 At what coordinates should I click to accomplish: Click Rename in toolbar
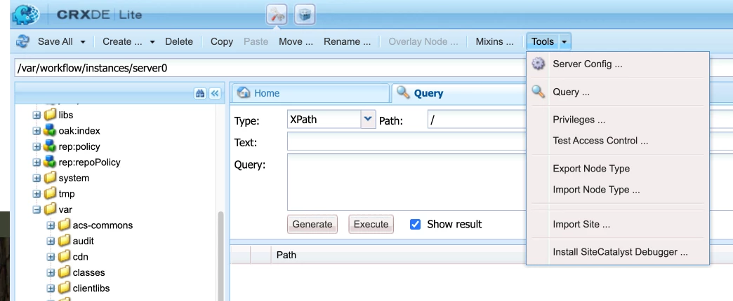(x=348, y=41)
